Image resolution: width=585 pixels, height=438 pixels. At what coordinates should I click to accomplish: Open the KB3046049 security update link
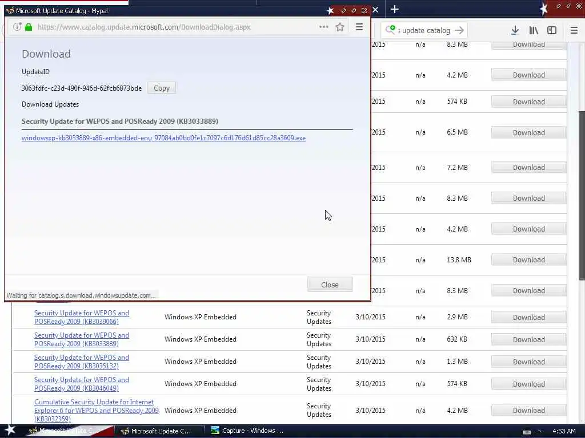[82, 384]
